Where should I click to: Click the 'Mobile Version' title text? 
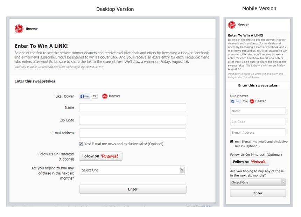pyautogui.click(x=259, y=8)
